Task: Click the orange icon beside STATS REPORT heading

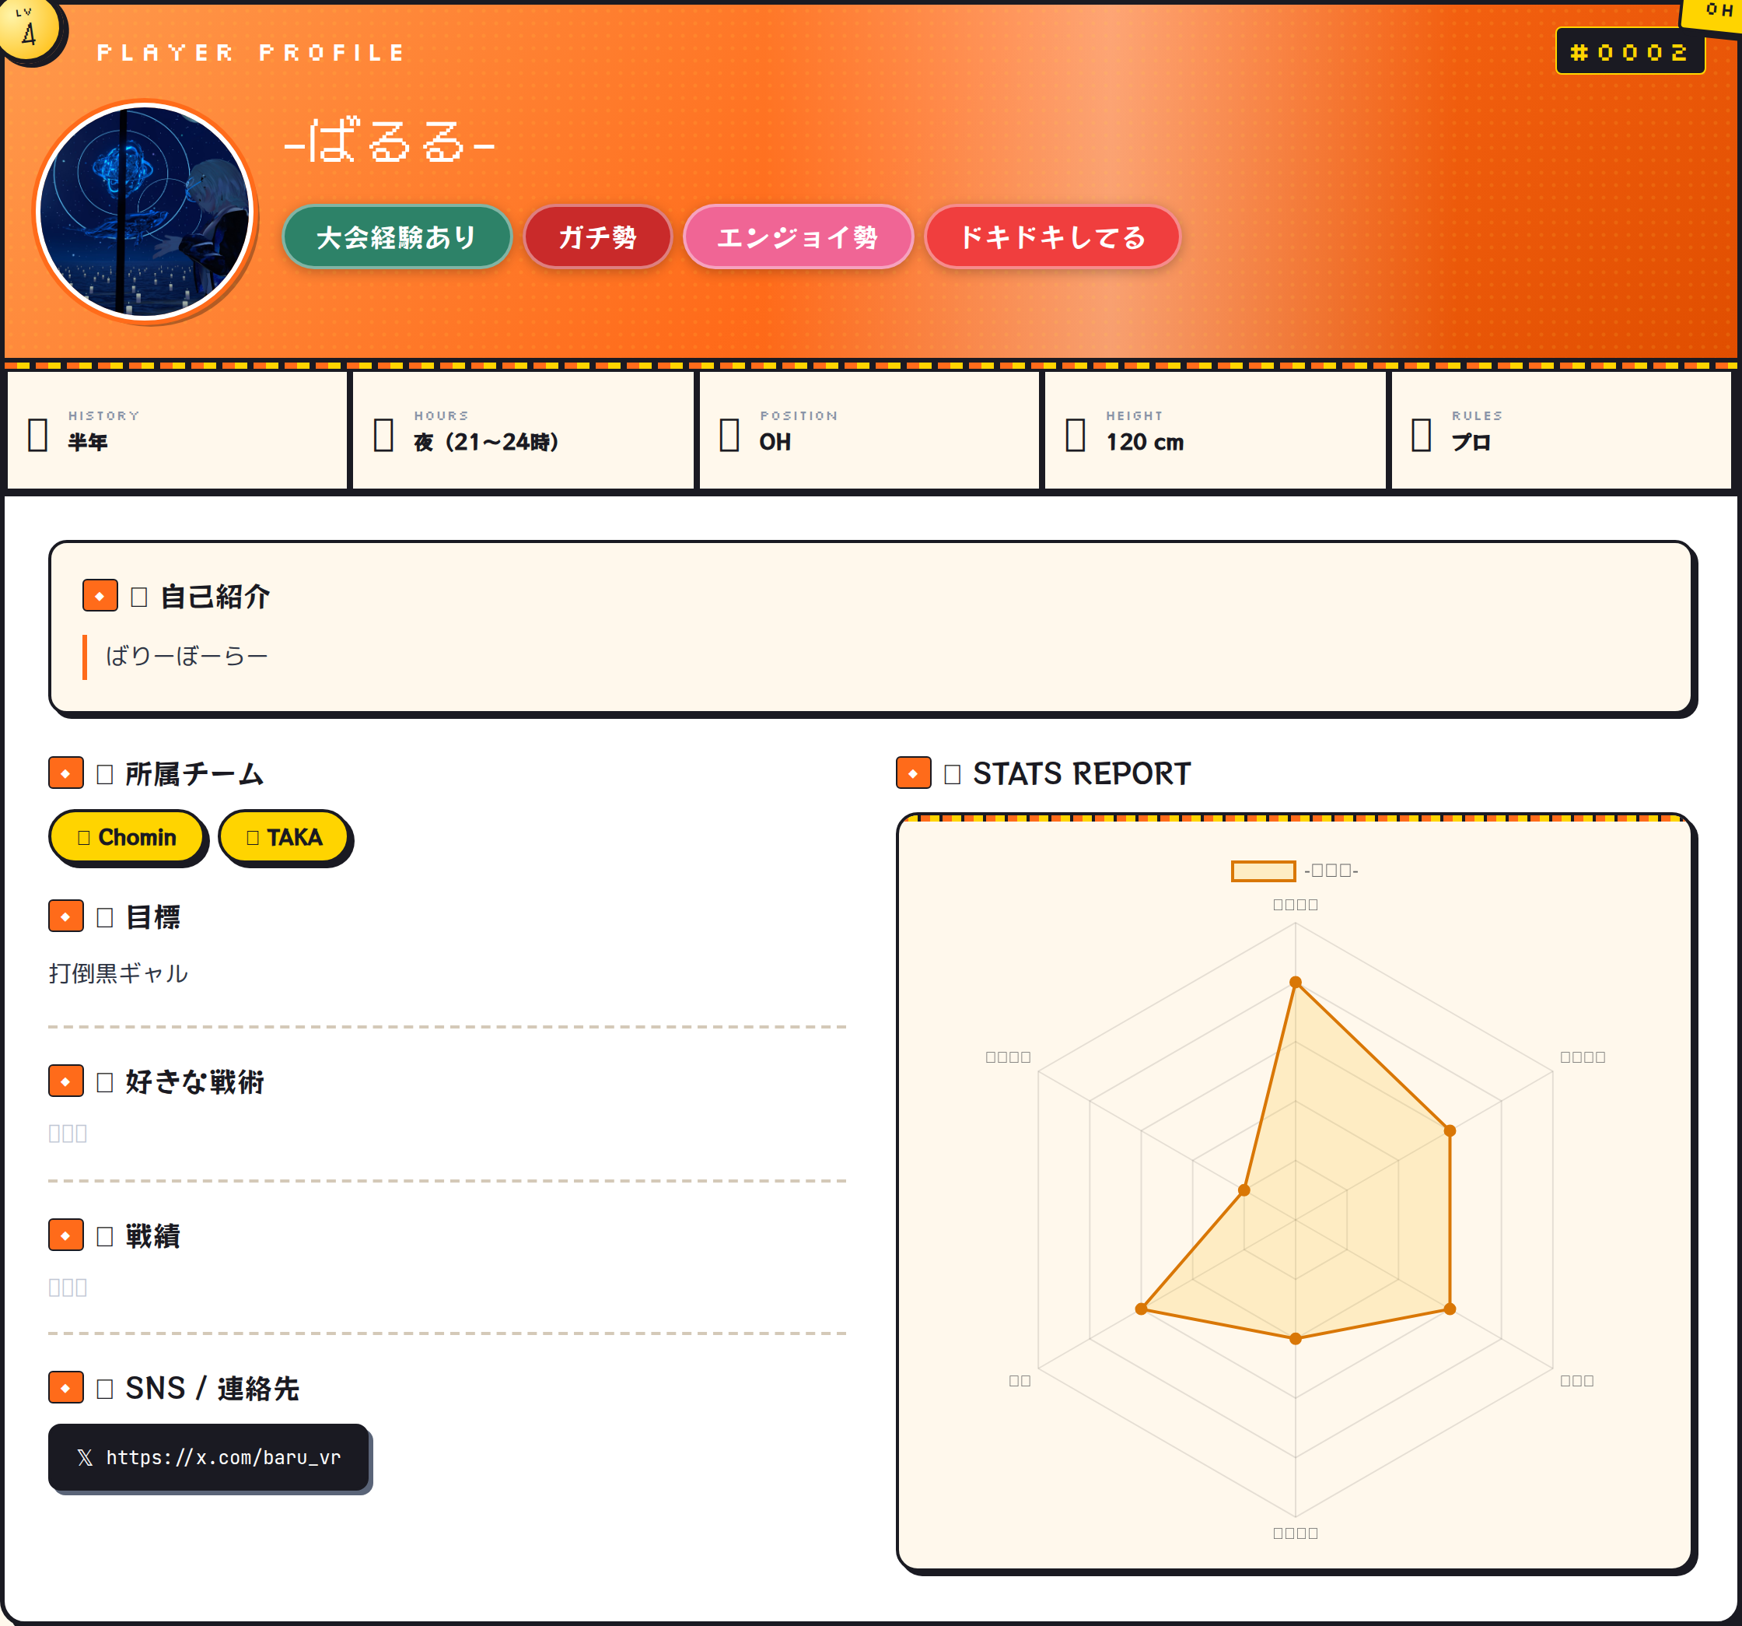Action: click(913, 773)
